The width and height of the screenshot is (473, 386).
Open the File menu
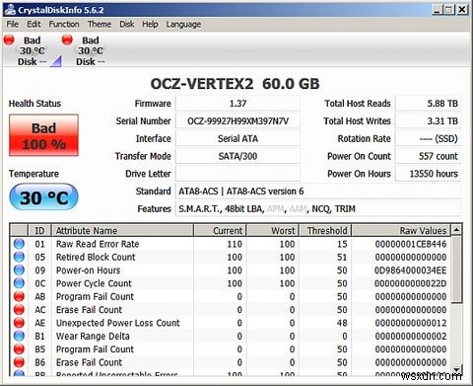tap(13, 24)
